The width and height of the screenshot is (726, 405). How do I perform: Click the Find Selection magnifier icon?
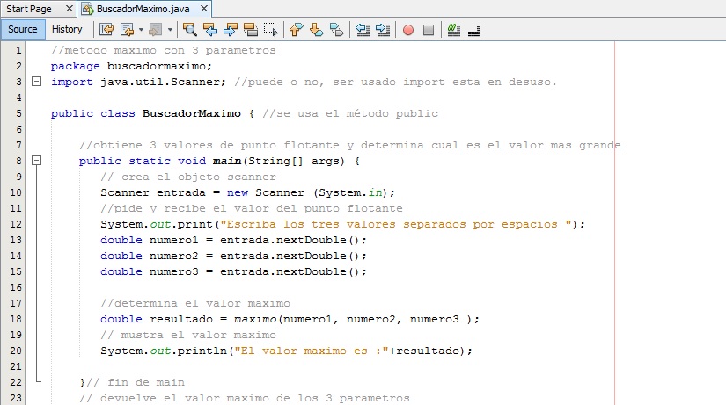189,29
